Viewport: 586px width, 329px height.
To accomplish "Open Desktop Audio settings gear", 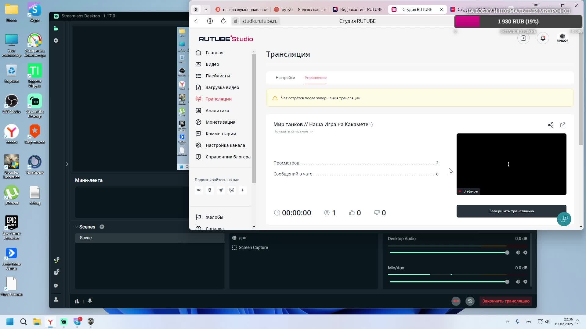I will 525,253.
